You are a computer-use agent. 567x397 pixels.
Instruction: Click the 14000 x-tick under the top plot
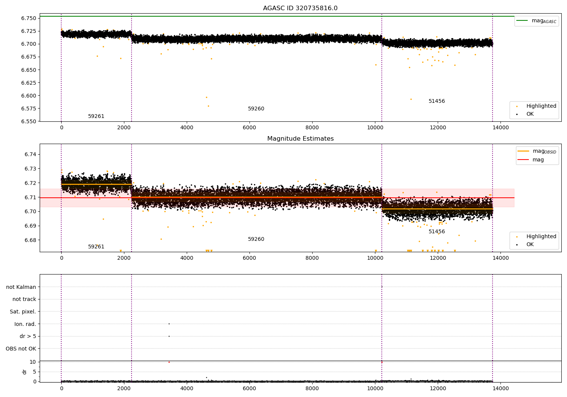[x=500, y=128]
